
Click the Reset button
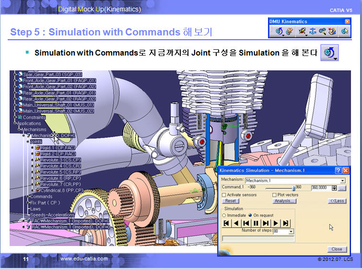pos(231,201)
